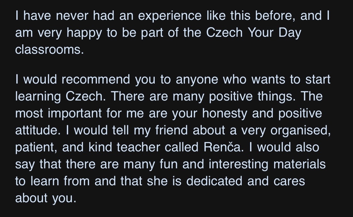Click the word 'honesty'

tap(225, 113)
